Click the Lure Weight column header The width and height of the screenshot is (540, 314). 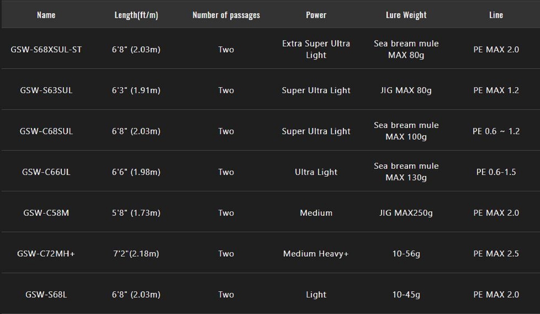coord(406,15)
